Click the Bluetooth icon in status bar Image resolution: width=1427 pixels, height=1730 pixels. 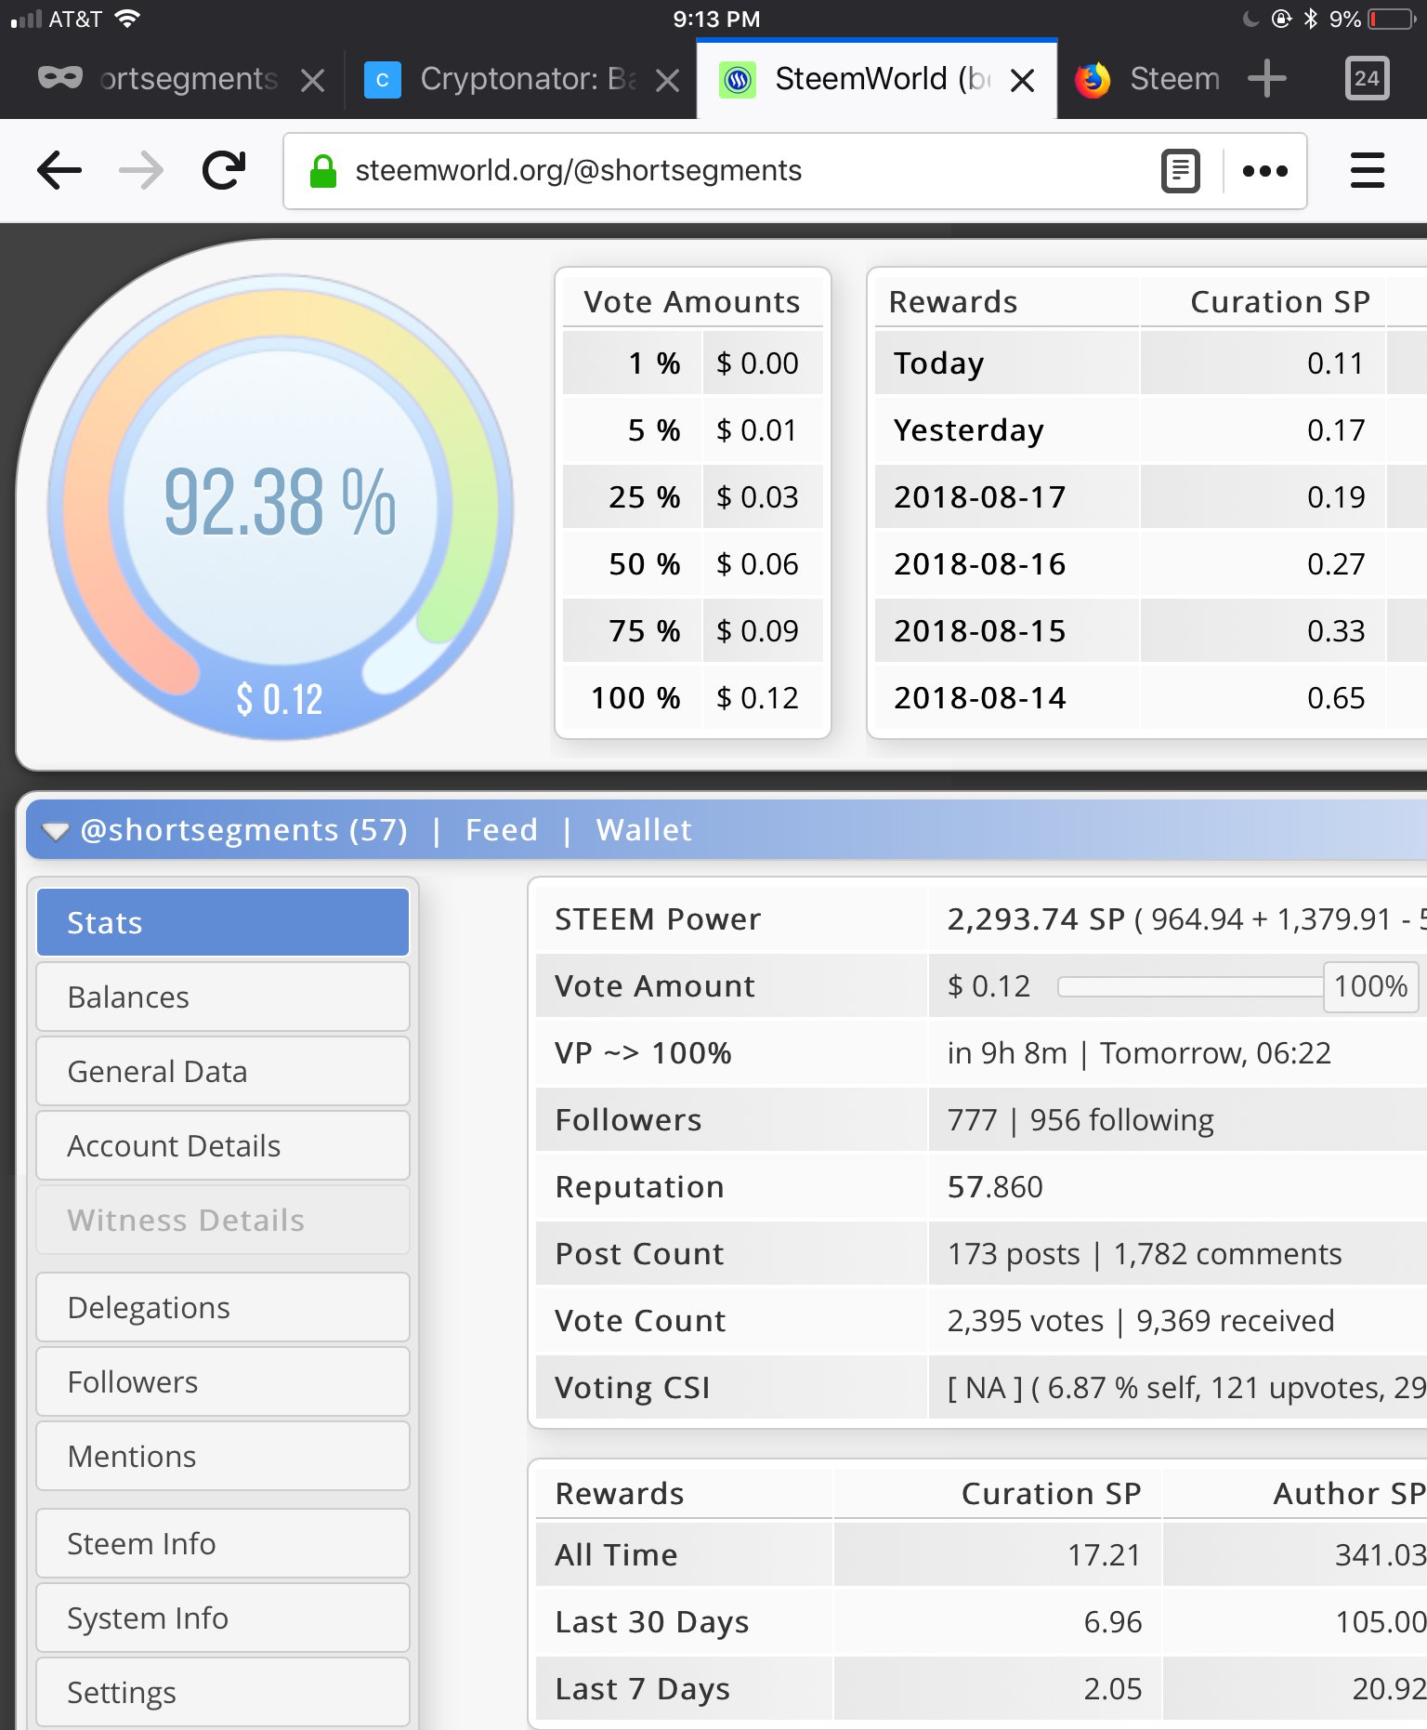(1311, 19)
